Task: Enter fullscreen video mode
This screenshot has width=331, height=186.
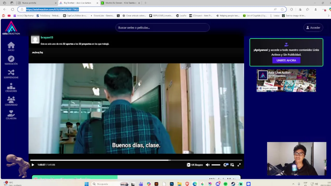Action: [x=239, y=165]
